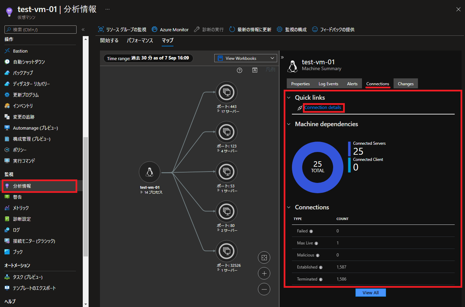Select the port 32526 server group node
Viewport: 465px width, 307px height.
227,251
